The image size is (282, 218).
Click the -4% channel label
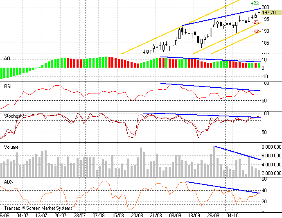pyautogui.click(x=256, y=32)
